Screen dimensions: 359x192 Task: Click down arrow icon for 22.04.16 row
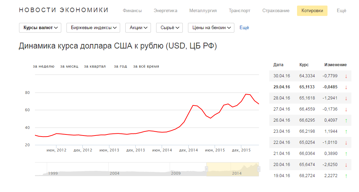tap(346, 143)
